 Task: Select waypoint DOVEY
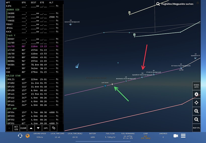pos(34,39)
